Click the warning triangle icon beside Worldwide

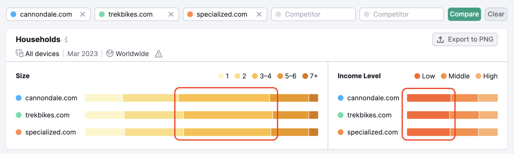coord(159,54)
